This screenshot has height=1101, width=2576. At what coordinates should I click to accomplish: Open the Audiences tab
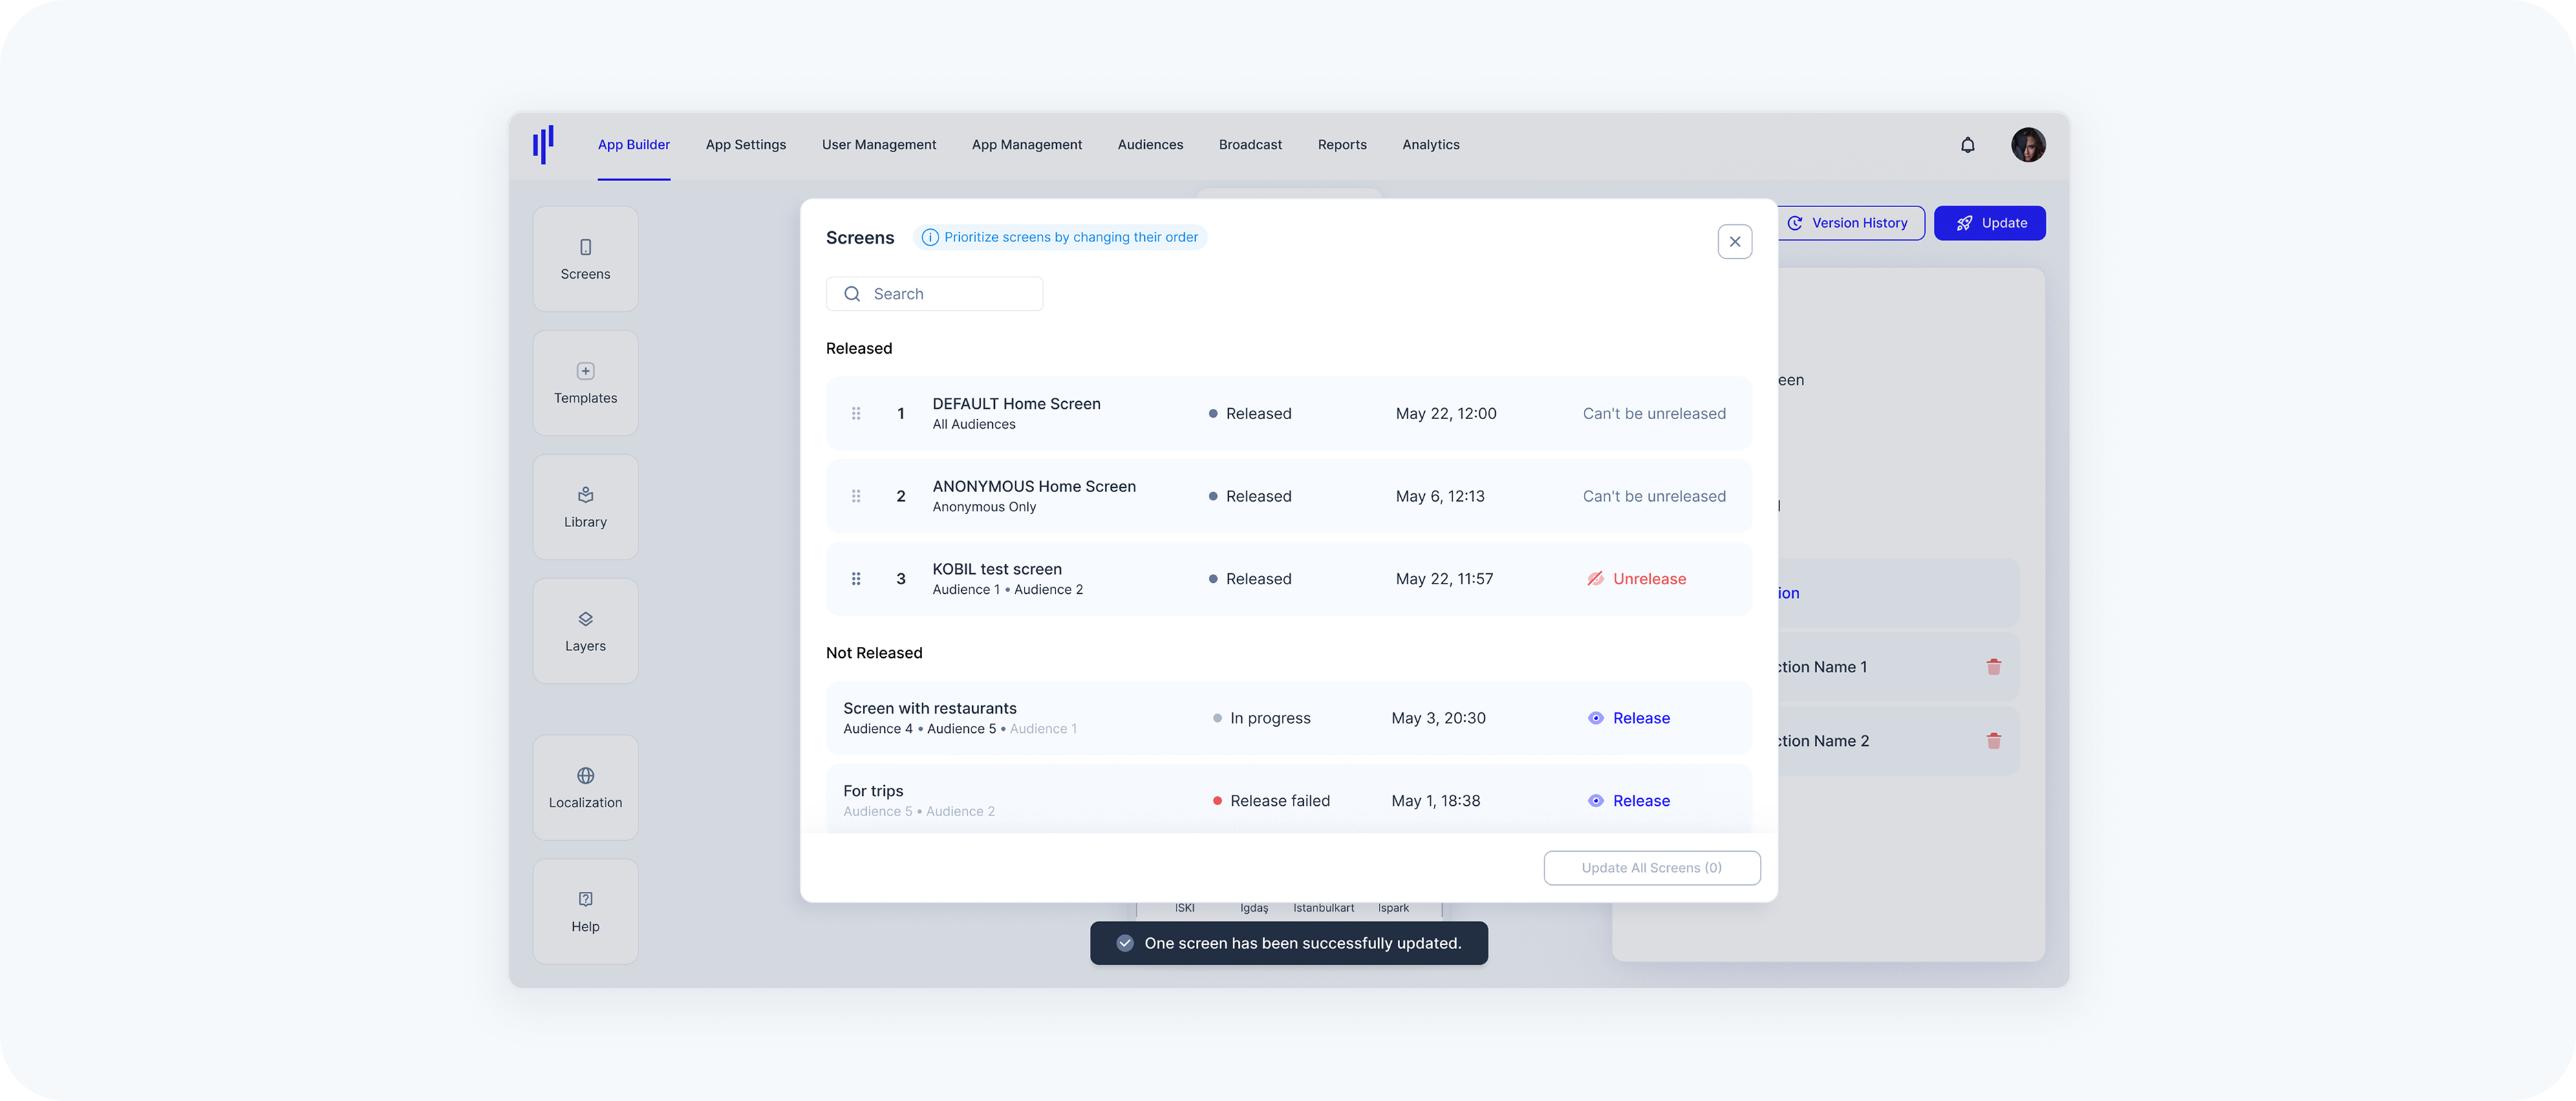tap(1150, 145)
